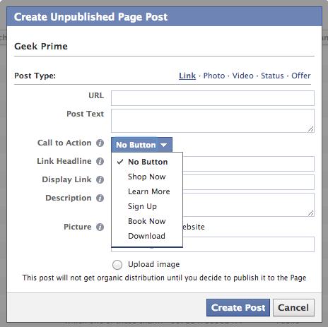The image size is (328, 327).
Task: Click the Display Link info icon
Action: [x=100, y=179]
